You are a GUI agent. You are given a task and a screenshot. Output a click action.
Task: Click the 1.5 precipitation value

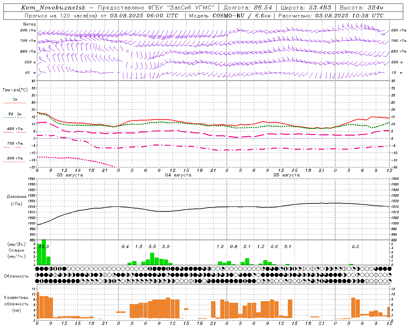pyautogui.click(x=139, y=246)
